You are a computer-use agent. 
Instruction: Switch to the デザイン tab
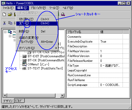pos(8,101)
